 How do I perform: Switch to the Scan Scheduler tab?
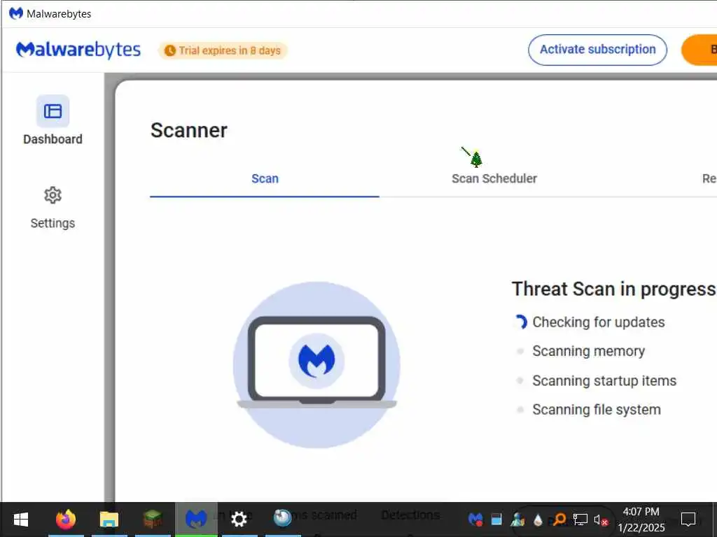click(x=494, y=178)
